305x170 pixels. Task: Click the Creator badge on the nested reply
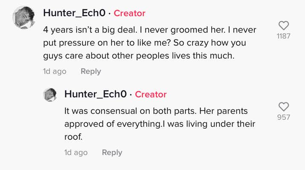pyautogui.click(x=151, y=94)
